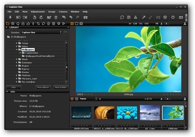
Task: Click the Undo arrow icon
Action: [71, 17]
